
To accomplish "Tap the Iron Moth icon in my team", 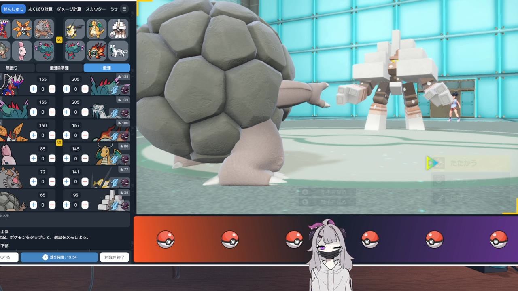I will click(x=22, y=29).
